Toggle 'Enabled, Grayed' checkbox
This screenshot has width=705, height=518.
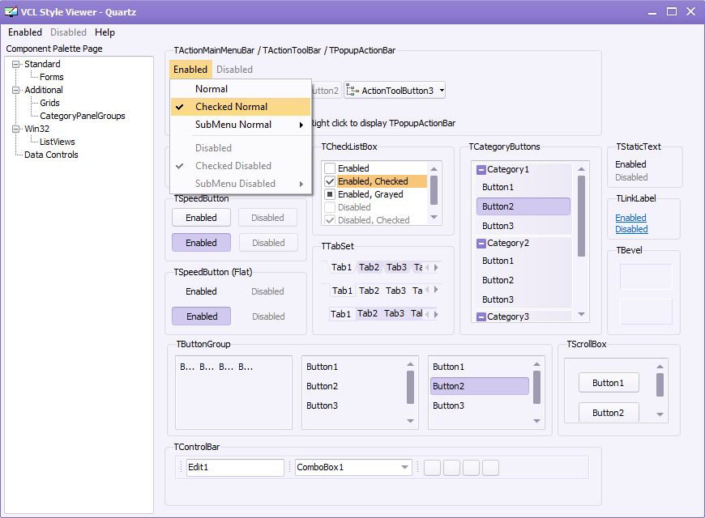[x=330, y=194]
